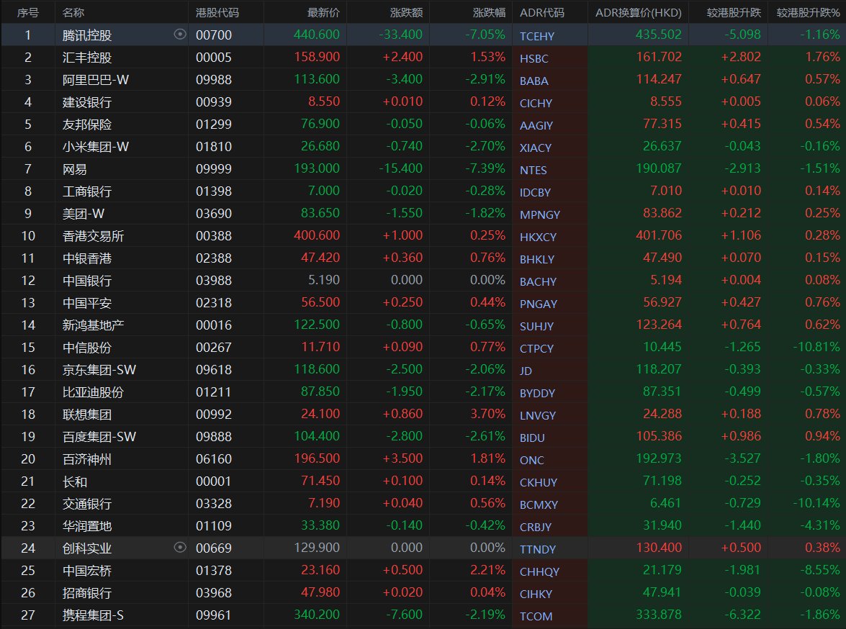Sort by the 最新价 column header
The width and height of the screenshot is (846, 629).
click(323, 12)
